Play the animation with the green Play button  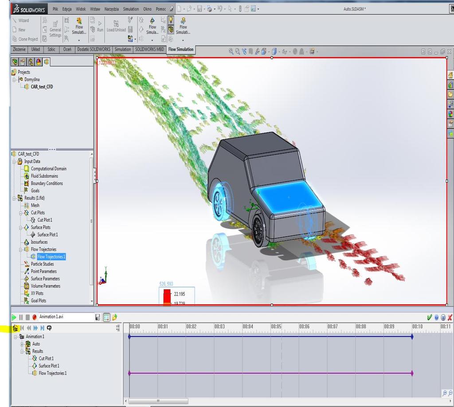[14, 318]
